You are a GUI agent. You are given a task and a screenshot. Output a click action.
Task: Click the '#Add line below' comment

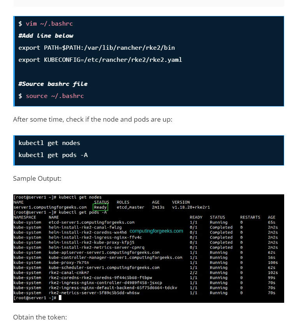point(46,36)
